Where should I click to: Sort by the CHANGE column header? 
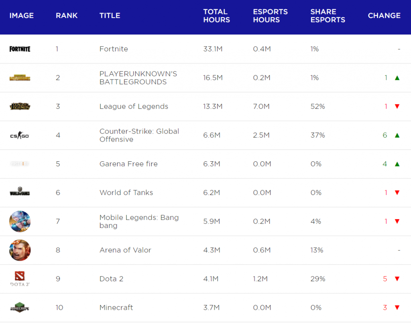point(384,16)
